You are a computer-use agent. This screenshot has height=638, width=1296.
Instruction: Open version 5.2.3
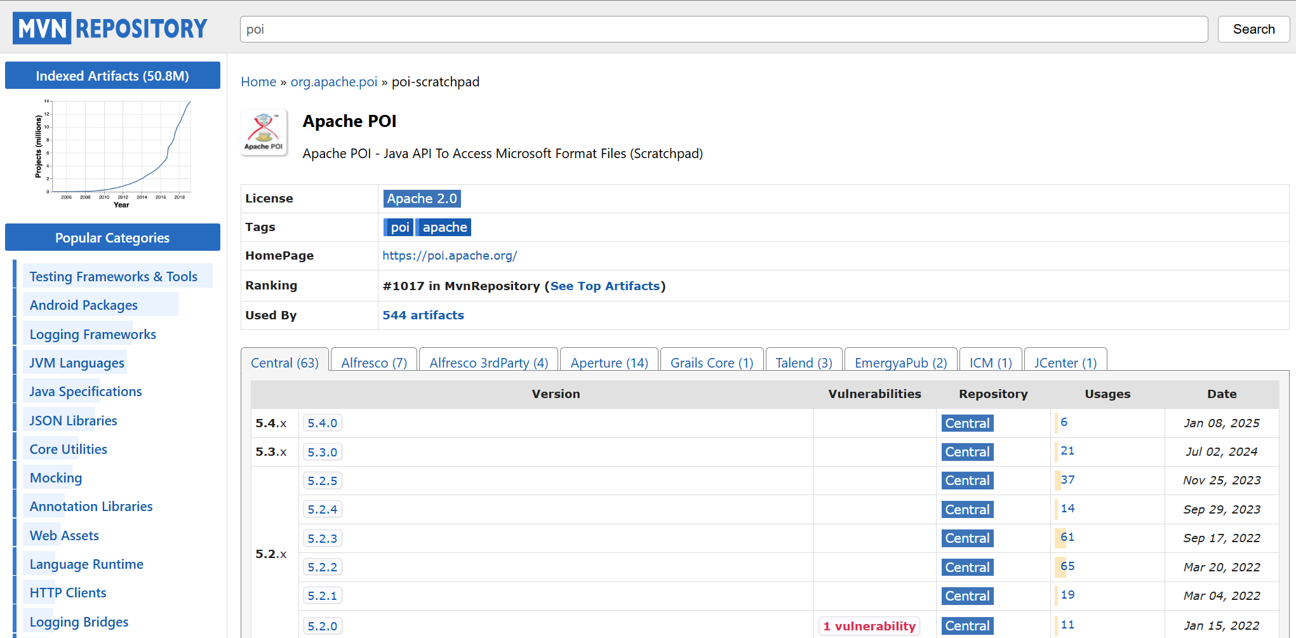coord(323,539)
